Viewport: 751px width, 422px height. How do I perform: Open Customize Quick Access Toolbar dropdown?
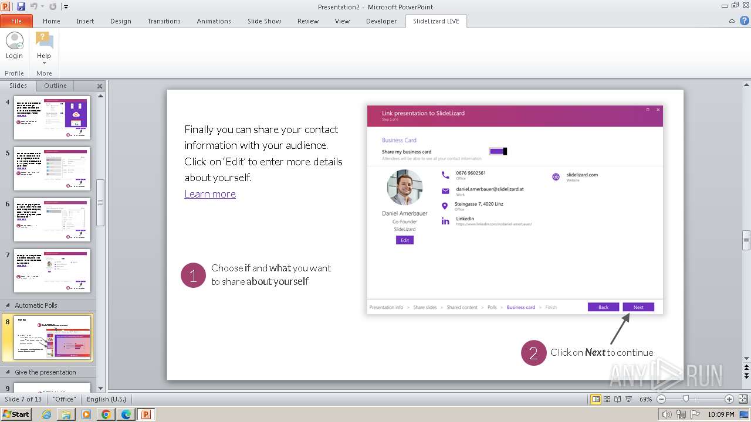pos(66,7)
